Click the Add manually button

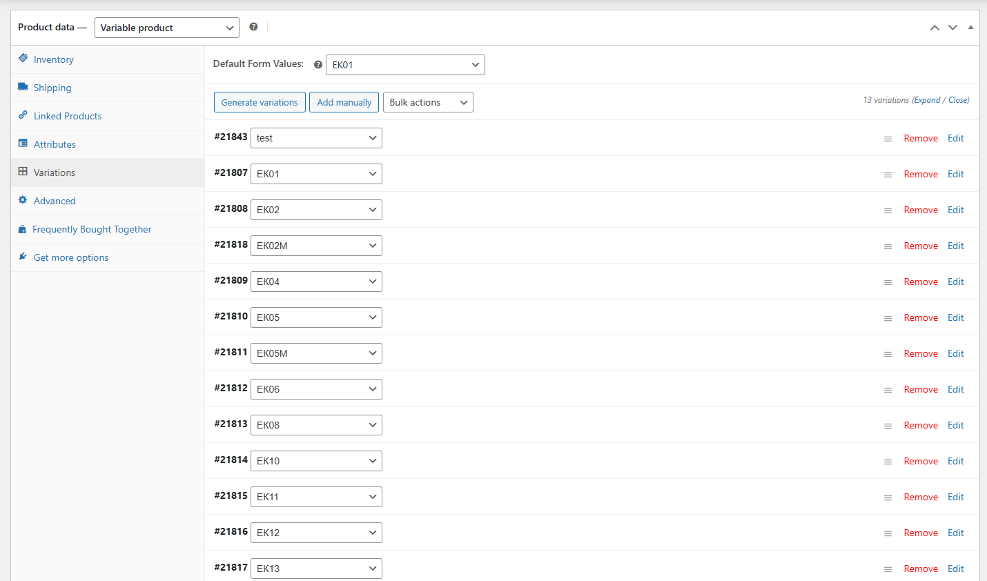point(344,102)
